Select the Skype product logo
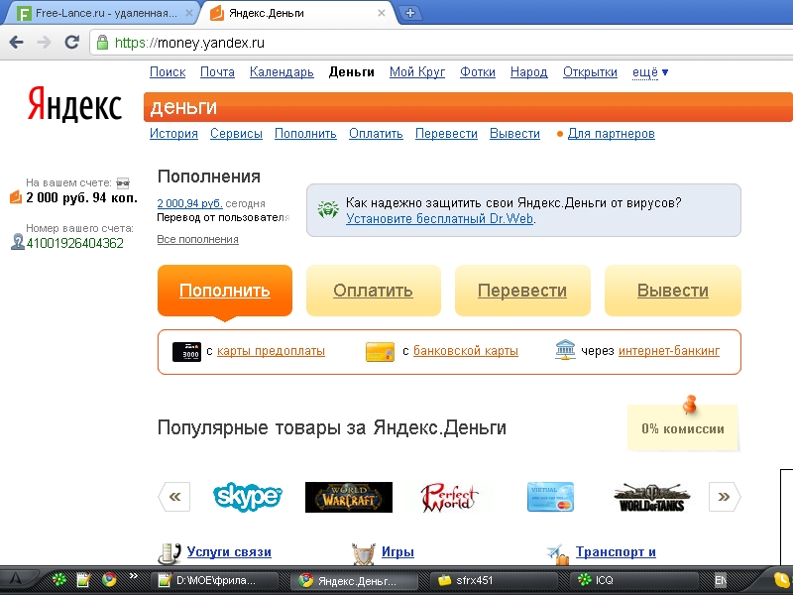 pos(247,497)
